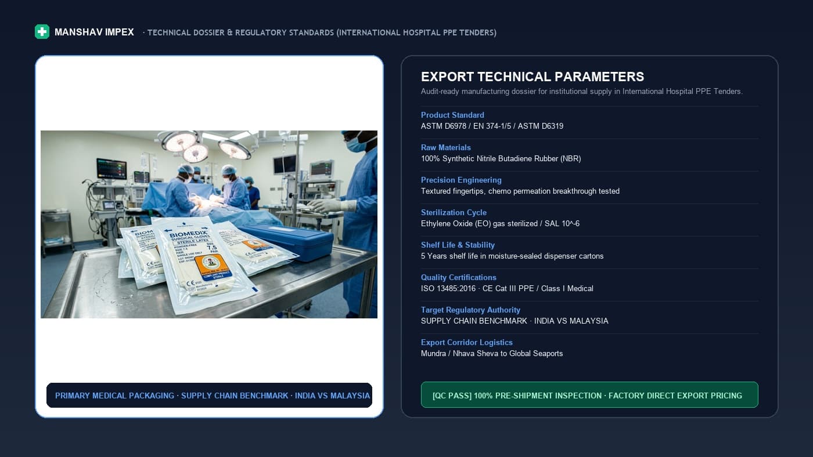Click the Primary Medical Packaging caption banner

click(209, 396)
